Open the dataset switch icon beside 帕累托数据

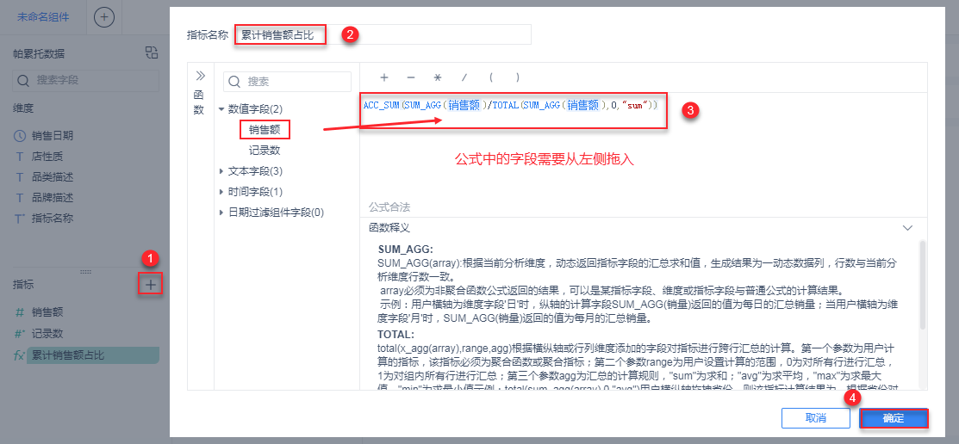tap(151, 52)
